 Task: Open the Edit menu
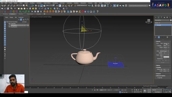(6, 3)
